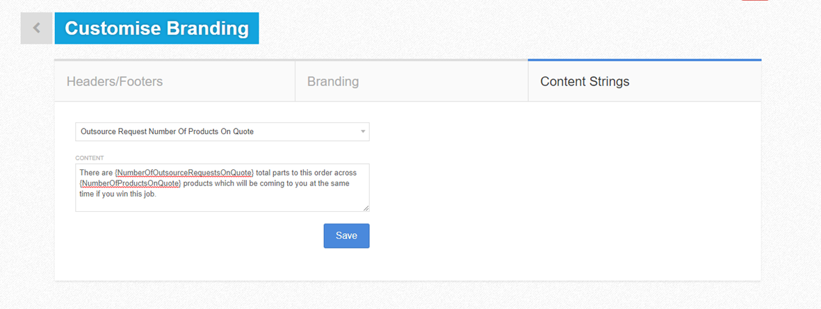Click the {NumberOfOutsourceRequestsOnQuote} placeholder in the text
This screenshot has height=309, width=821.
click(x=184, y=172)
